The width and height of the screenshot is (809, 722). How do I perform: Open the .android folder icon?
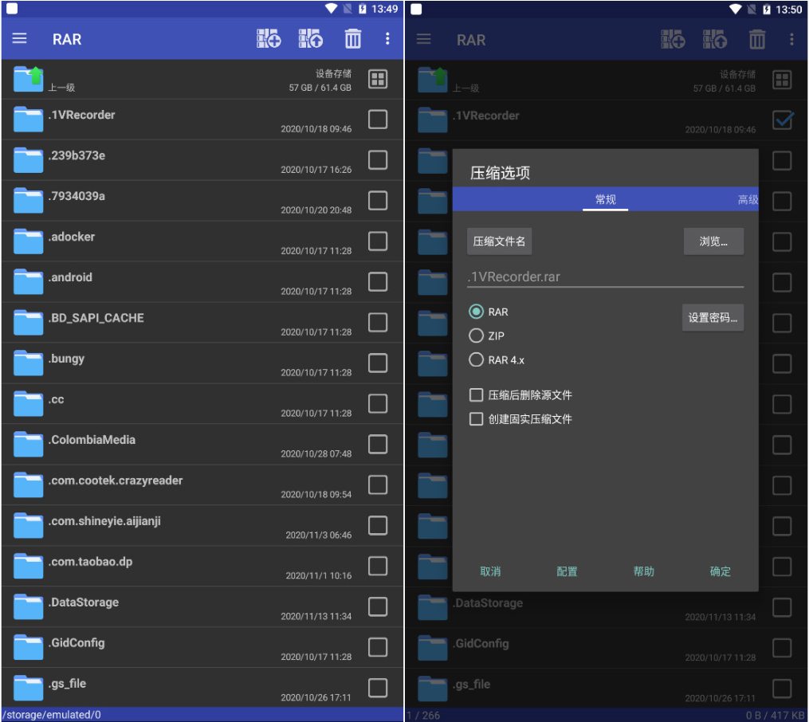29,281
